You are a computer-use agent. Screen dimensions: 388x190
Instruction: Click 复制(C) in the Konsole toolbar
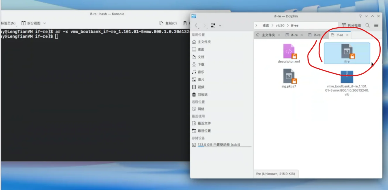(168, 23)
